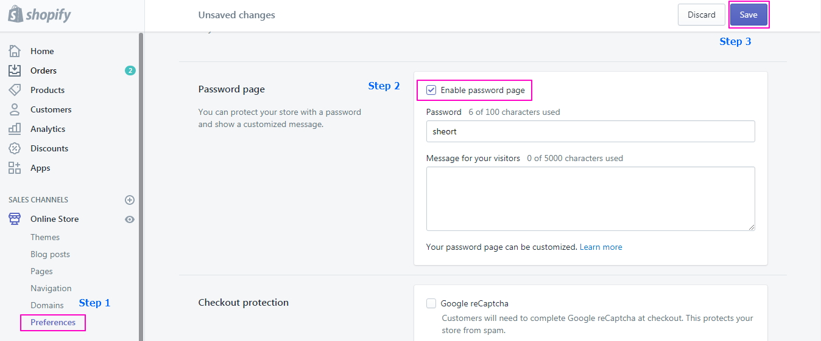This screenshot has height=341, width=821.
Task: Click the Analytics bar chart icon
Action: [15, 129]
